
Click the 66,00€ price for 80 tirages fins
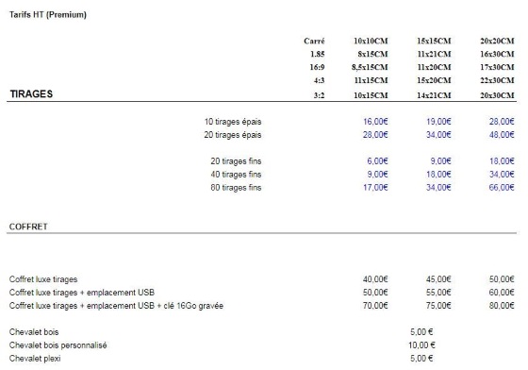tap(502, 187)
